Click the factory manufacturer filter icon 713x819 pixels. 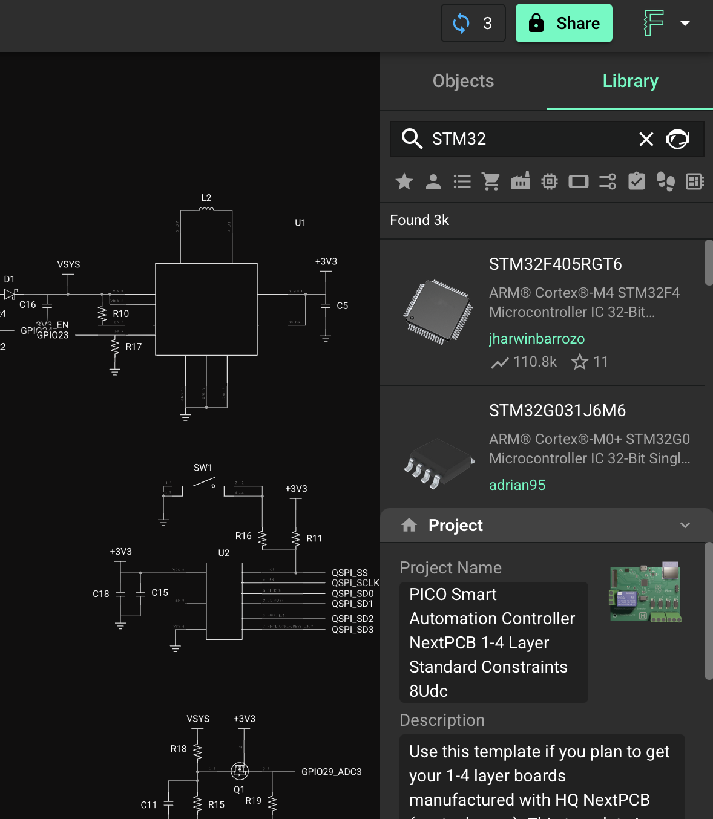point(521,181)
